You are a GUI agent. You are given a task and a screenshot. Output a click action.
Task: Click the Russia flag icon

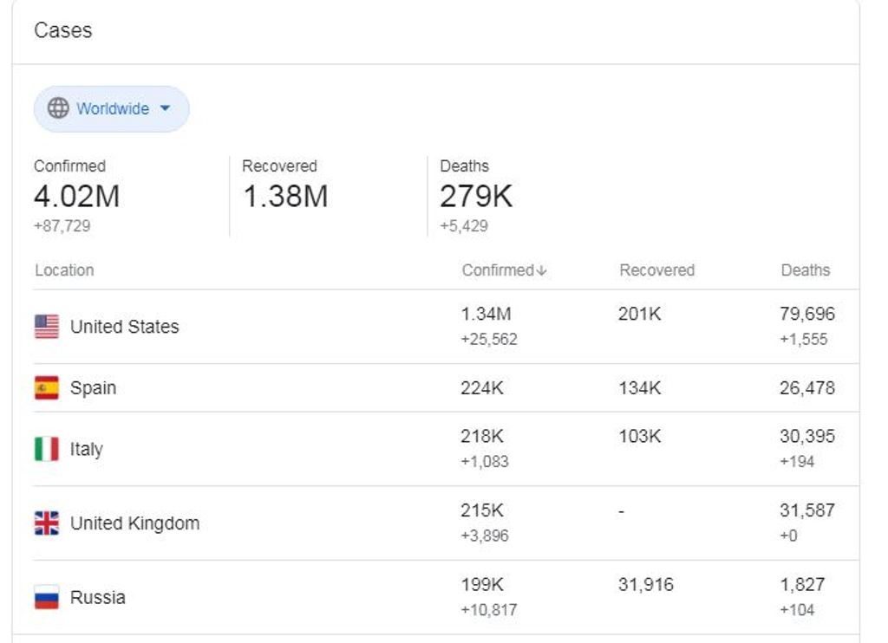(47, 597)
